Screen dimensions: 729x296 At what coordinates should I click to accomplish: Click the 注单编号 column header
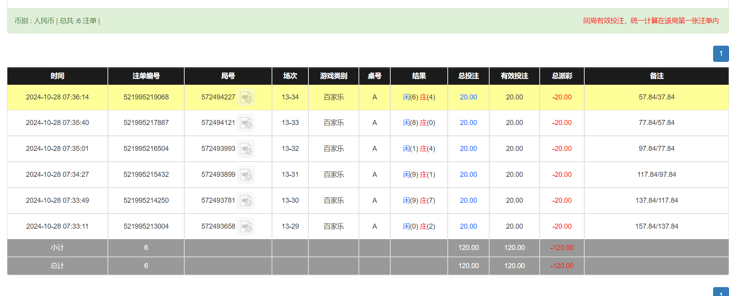click(146, 76)
